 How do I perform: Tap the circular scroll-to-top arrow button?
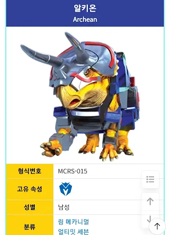[x=157, y=226]
